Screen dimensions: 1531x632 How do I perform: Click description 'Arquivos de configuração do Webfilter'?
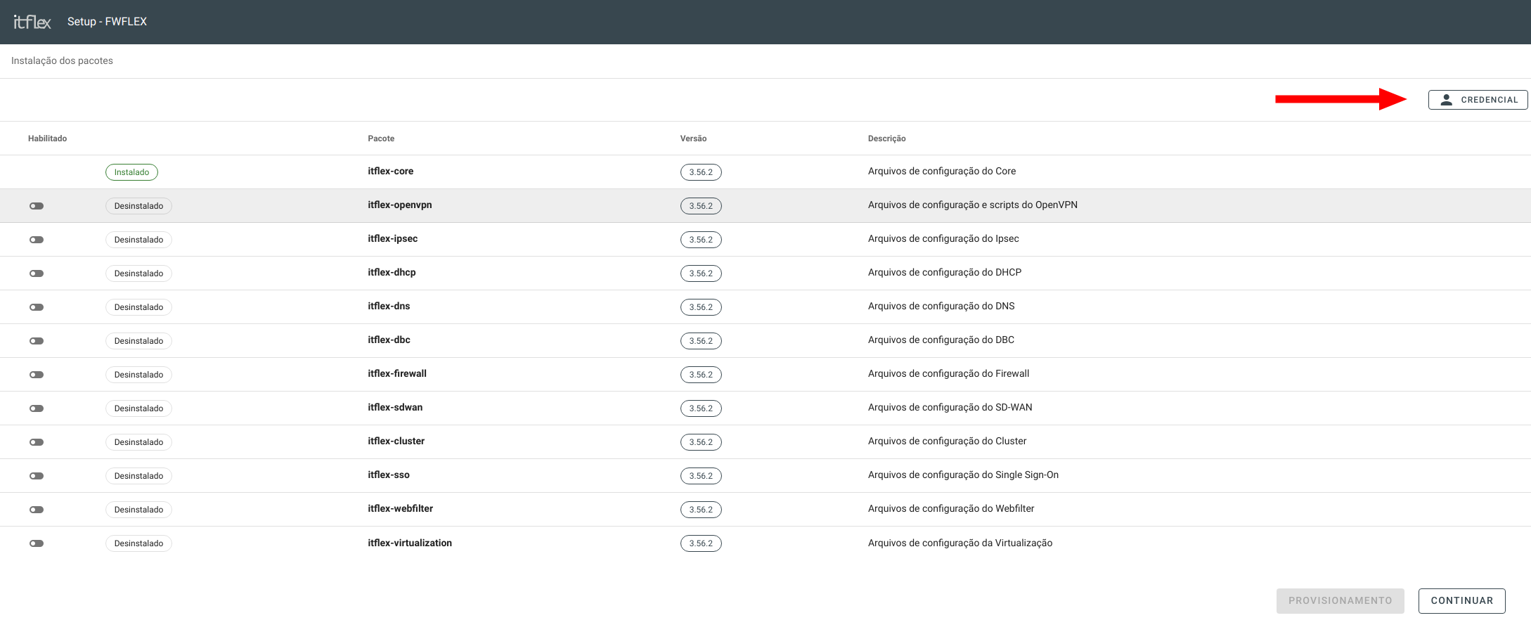point(951,508)
